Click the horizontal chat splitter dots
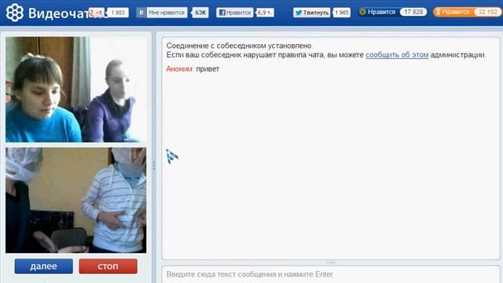 click(x=331, y=263)
